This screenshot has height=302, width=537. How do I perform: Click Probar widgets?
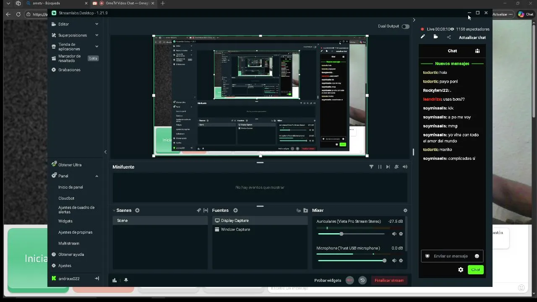[x=328, y=281]
